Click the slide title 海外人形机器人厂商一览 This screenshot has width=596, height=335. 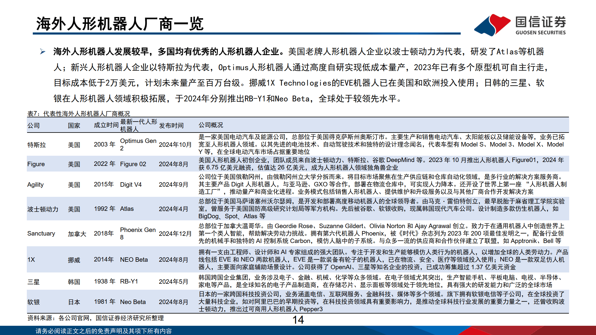[x=120, y=24]
